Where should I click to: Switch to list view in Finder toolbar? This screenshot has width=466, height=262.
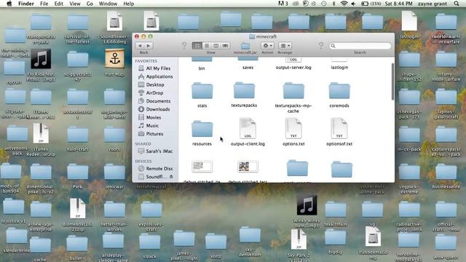tap(207, 45)
